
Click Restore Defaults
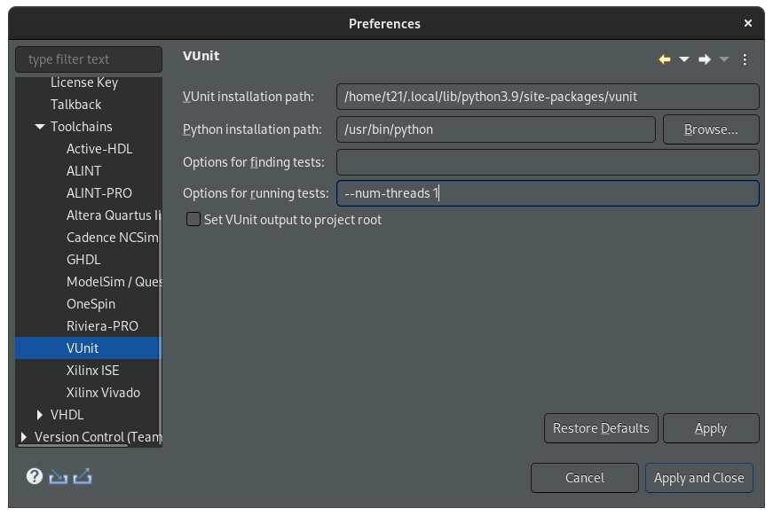coord(601,428)
